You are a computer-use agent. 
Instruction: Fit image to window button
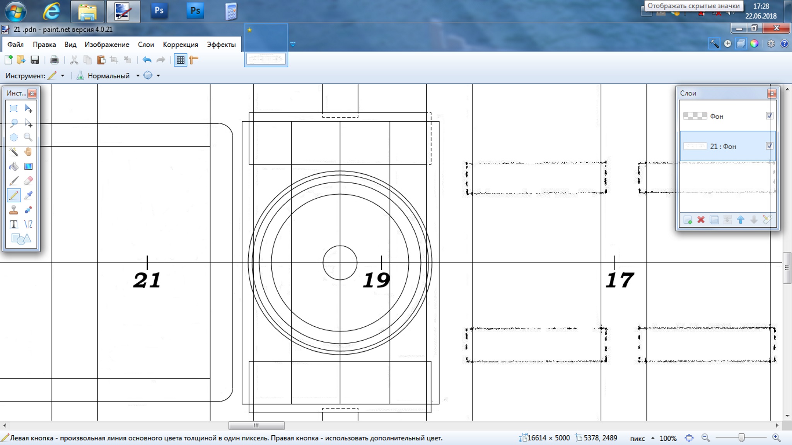[x=689, y=438]
